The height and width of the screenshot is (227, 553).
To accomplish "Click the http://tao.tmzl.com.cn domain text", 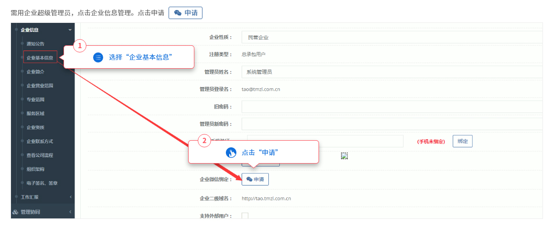I will point(266,198).
